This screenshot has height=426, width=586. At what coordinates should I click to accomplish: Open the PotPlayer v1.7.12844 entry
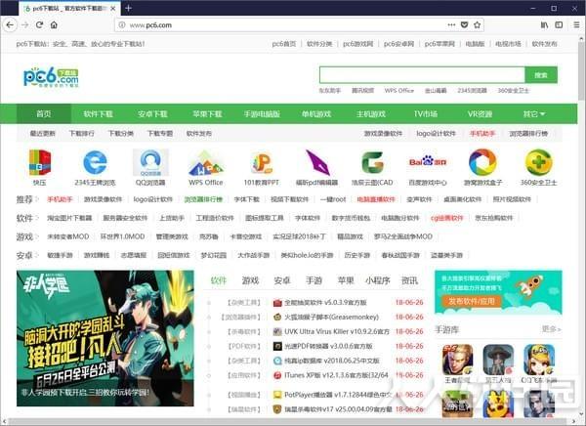coord(338,395)
